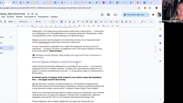Click the font size field showing 13

click(53, 22)
